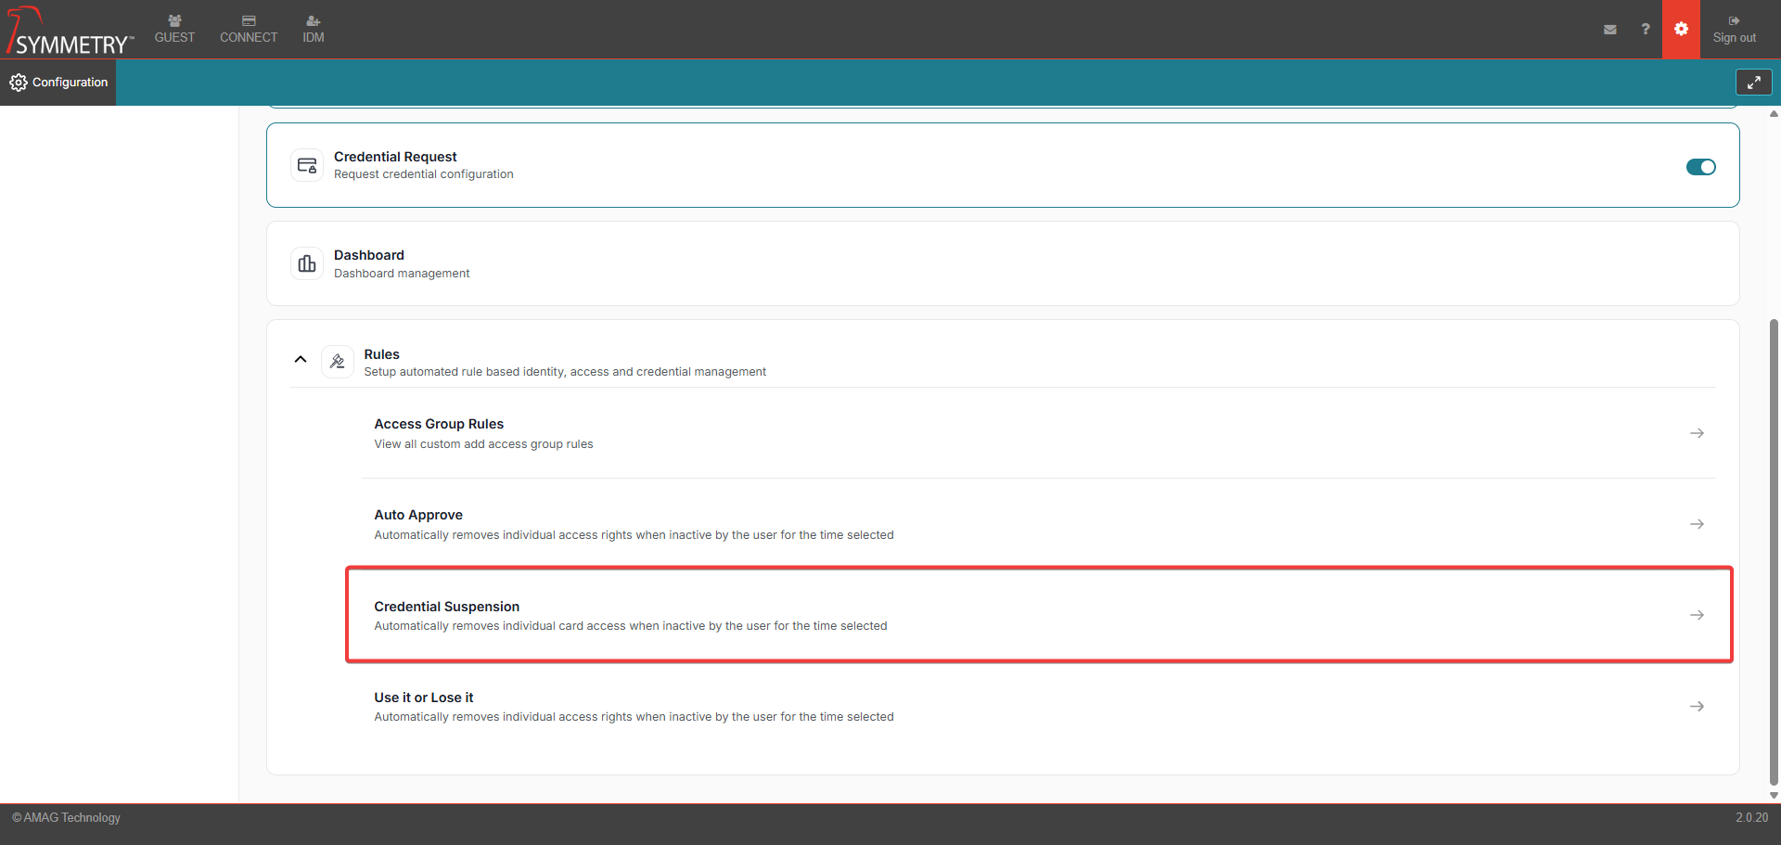Open Auto Approve arrow

click(x=1697, y=524)
